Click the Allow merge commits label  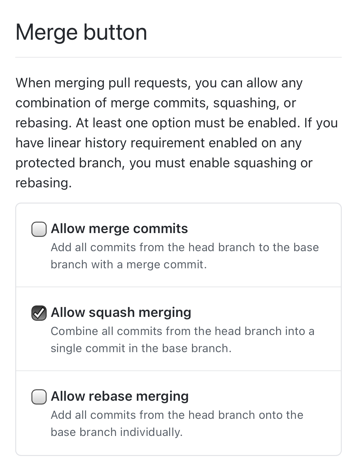tap(119, 228)
